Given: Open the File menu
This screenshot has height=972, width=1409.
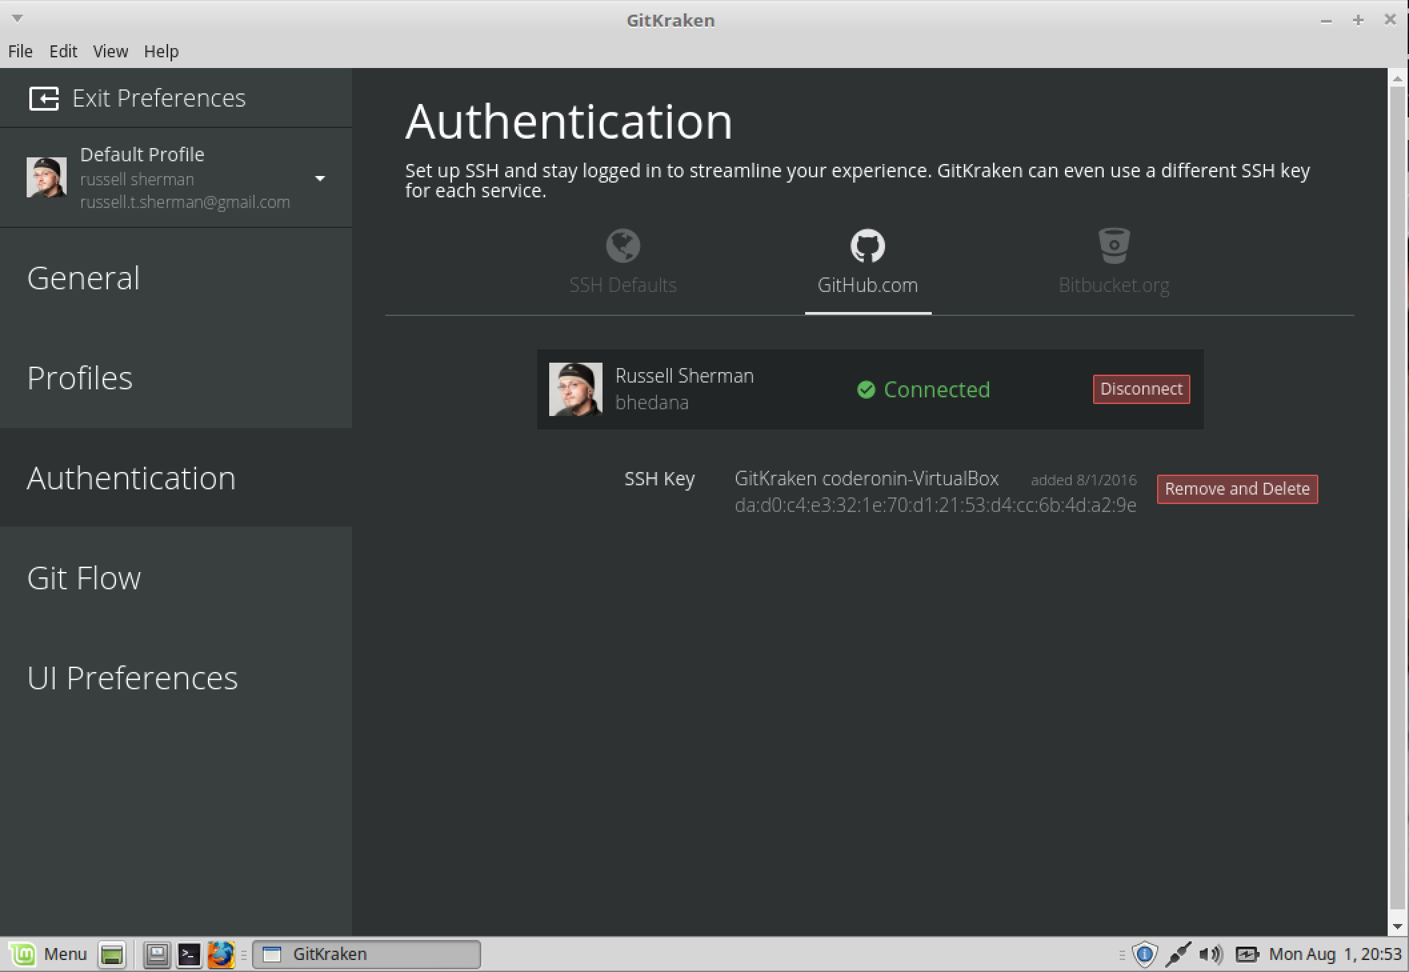Looking at the screenshot, I should pyautogui.click(x=20, y=51).
